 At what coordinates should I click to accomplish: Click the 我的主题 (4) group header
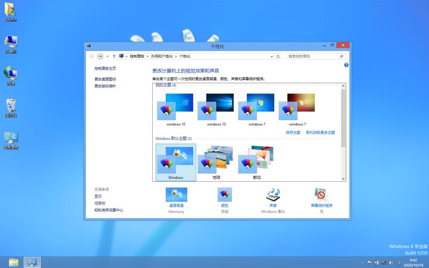tap(166, 85)
